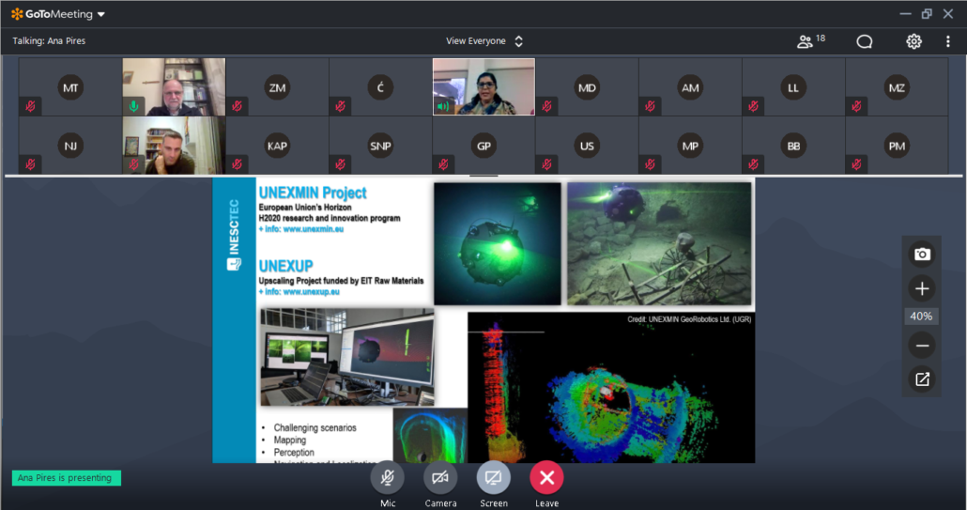967x510 pixels.
Task: Click the divider handle below participant tiles
Action: tap(483, 176)
